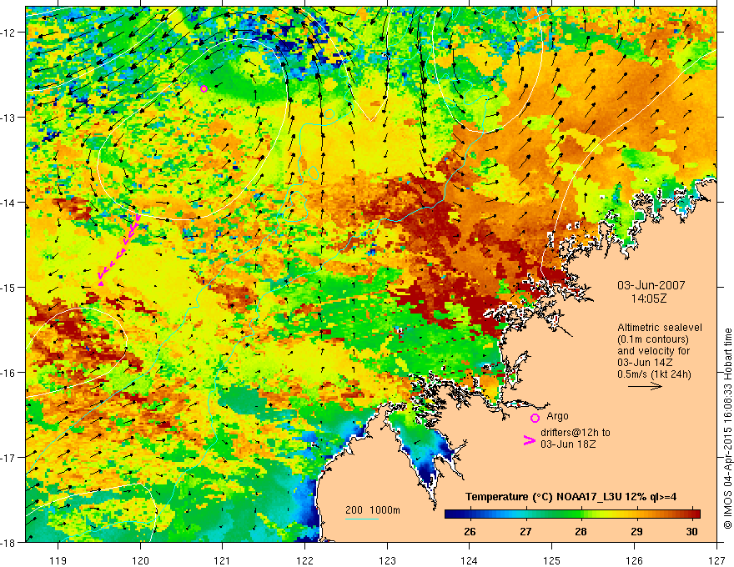Click latitude label '-17' on left axis

pos(9,458)
